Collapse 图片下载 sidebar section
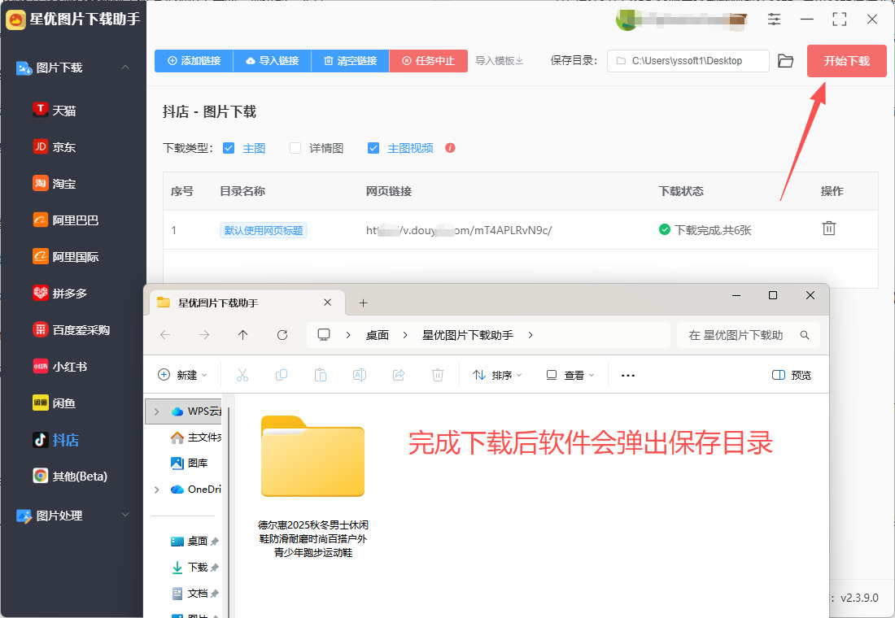 (125, 67)
